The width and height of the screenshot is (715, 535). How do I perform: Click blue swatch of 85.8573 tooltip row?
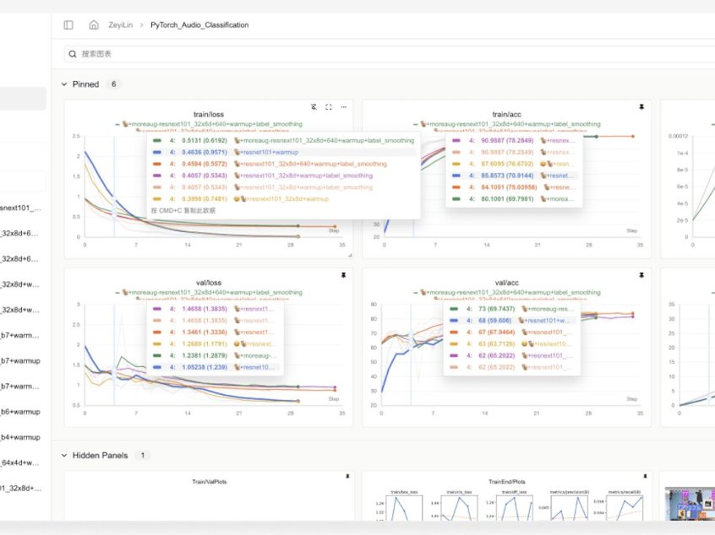pos(456,176)
